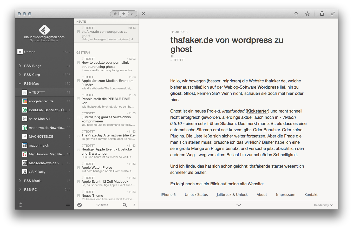Click the mark-all-read checkmark icon
353x230 pixels.
79,205
